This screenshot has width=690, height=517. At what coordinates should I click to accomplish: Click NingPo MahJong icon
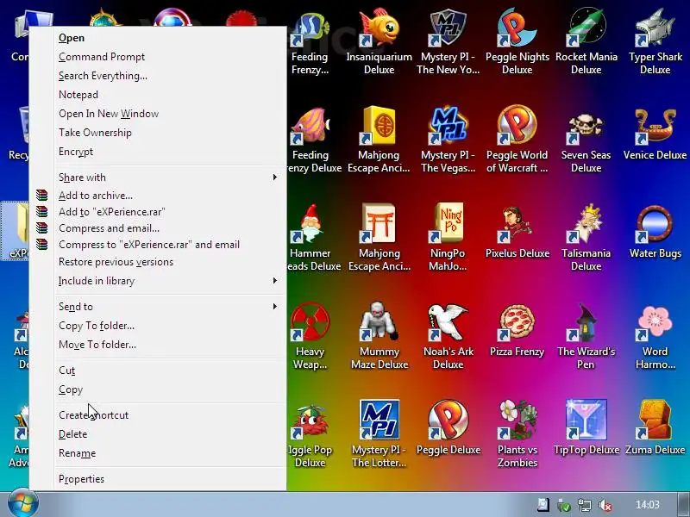pyautogui.click(x=448, y=224)
